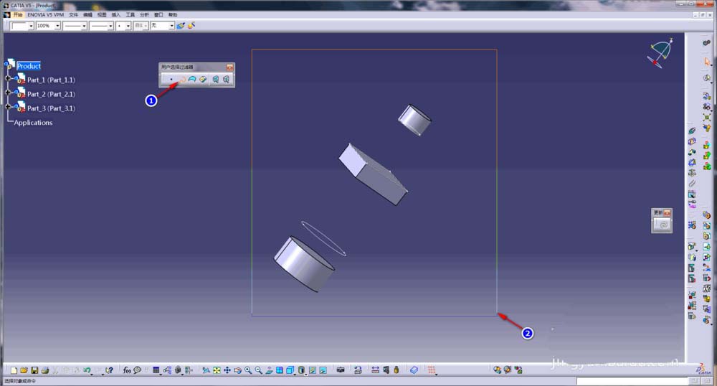Select Part_2 (Part_2.1) in the tree
717x386 pixels.
[x=51, y=94]
